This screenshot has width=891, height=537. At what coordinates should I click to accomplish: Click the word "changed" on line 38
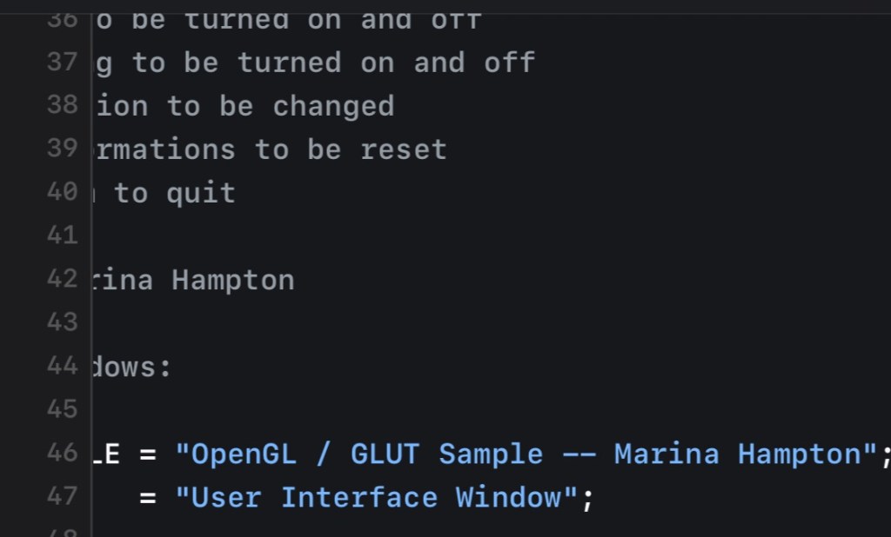[x=333, y=106]
